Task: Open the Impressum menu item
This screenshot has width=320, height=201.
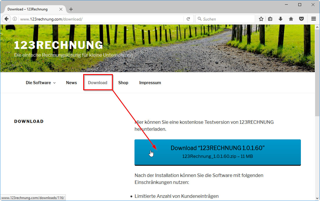Action: 150,83
